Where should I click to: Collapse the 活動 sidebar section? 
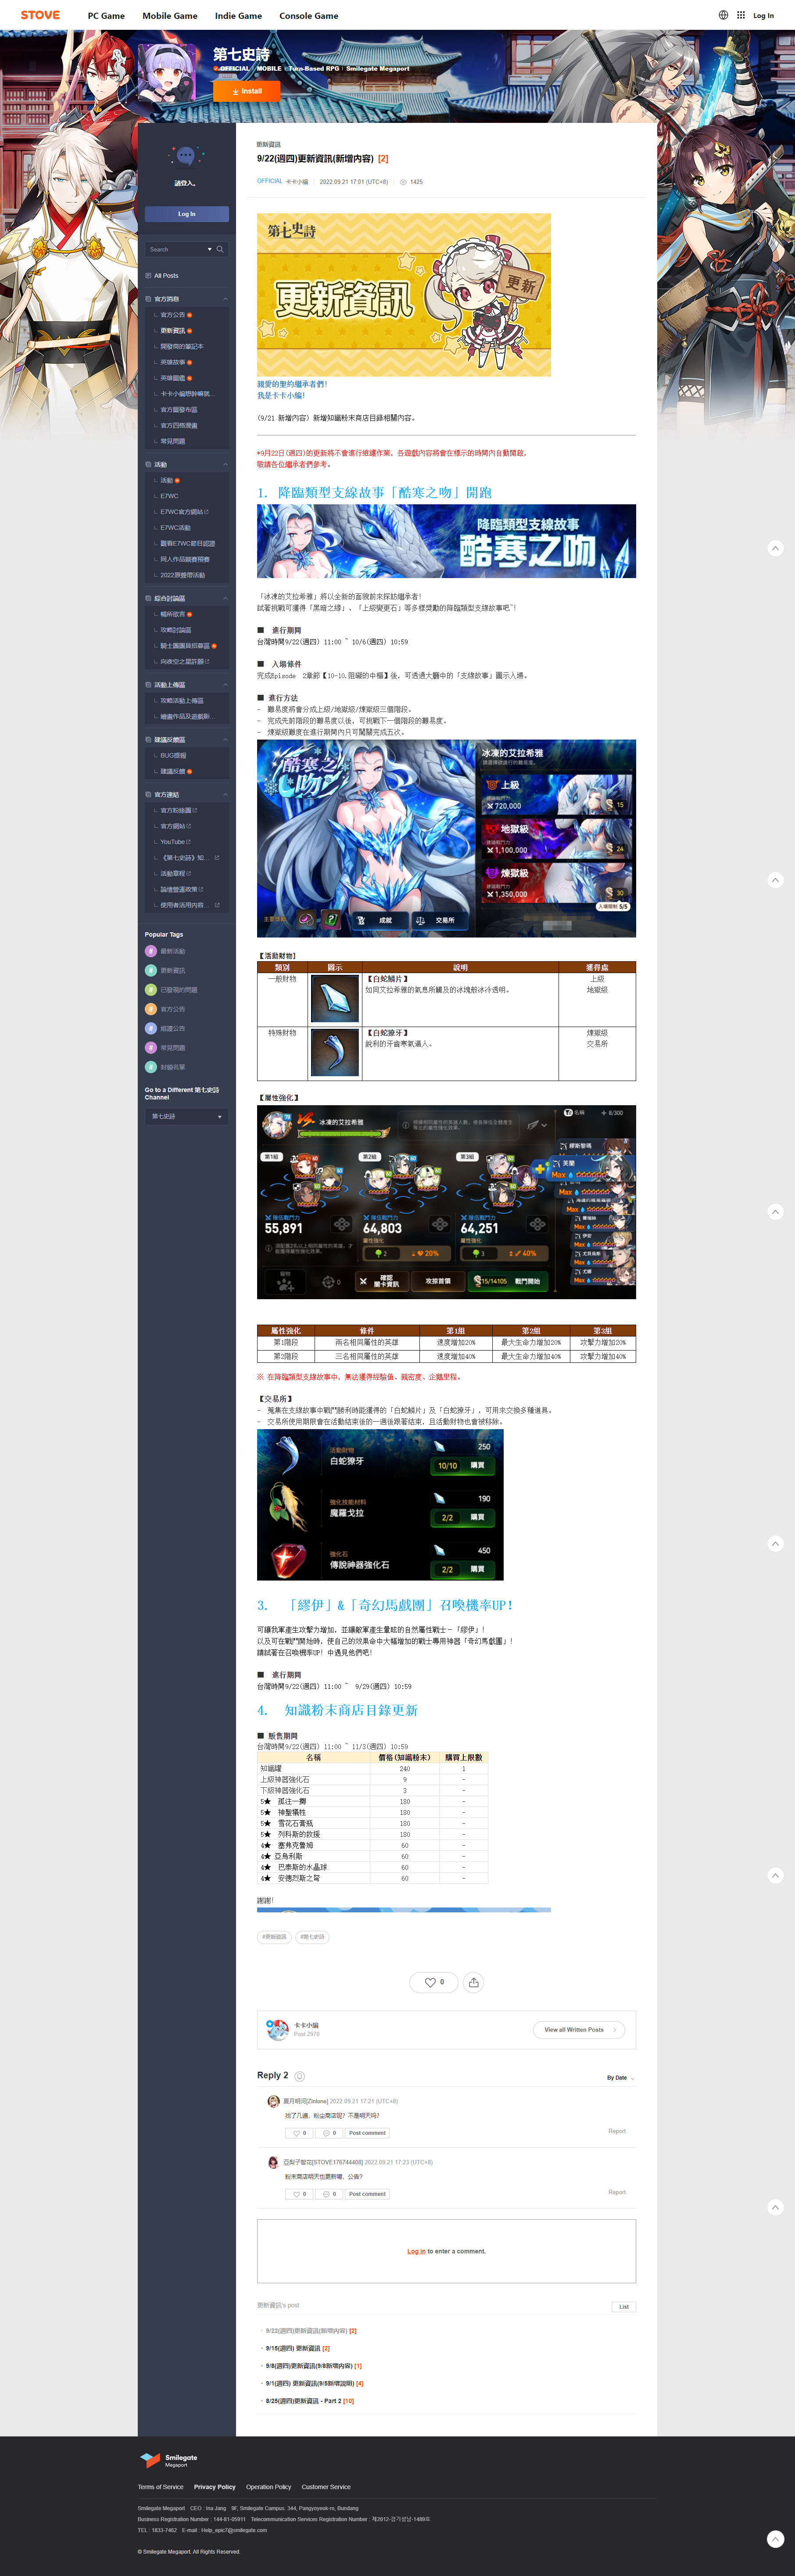tap(225, 464)
